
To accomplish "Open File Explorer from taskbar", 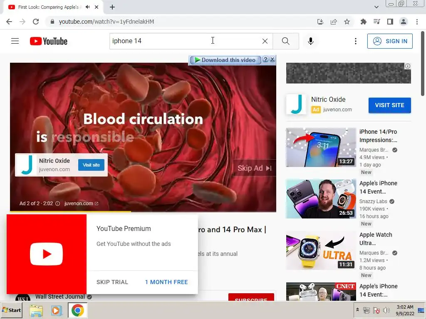I will (x=36, y=311).
